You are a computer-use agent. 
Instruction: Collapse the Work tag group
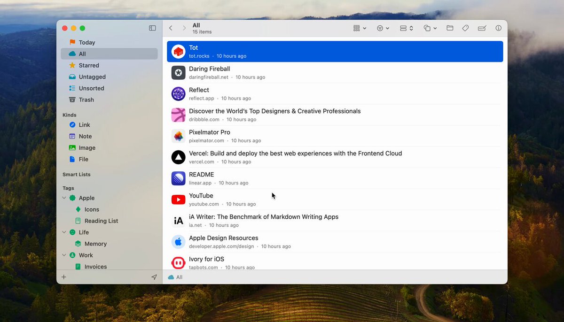click(64, 255)
